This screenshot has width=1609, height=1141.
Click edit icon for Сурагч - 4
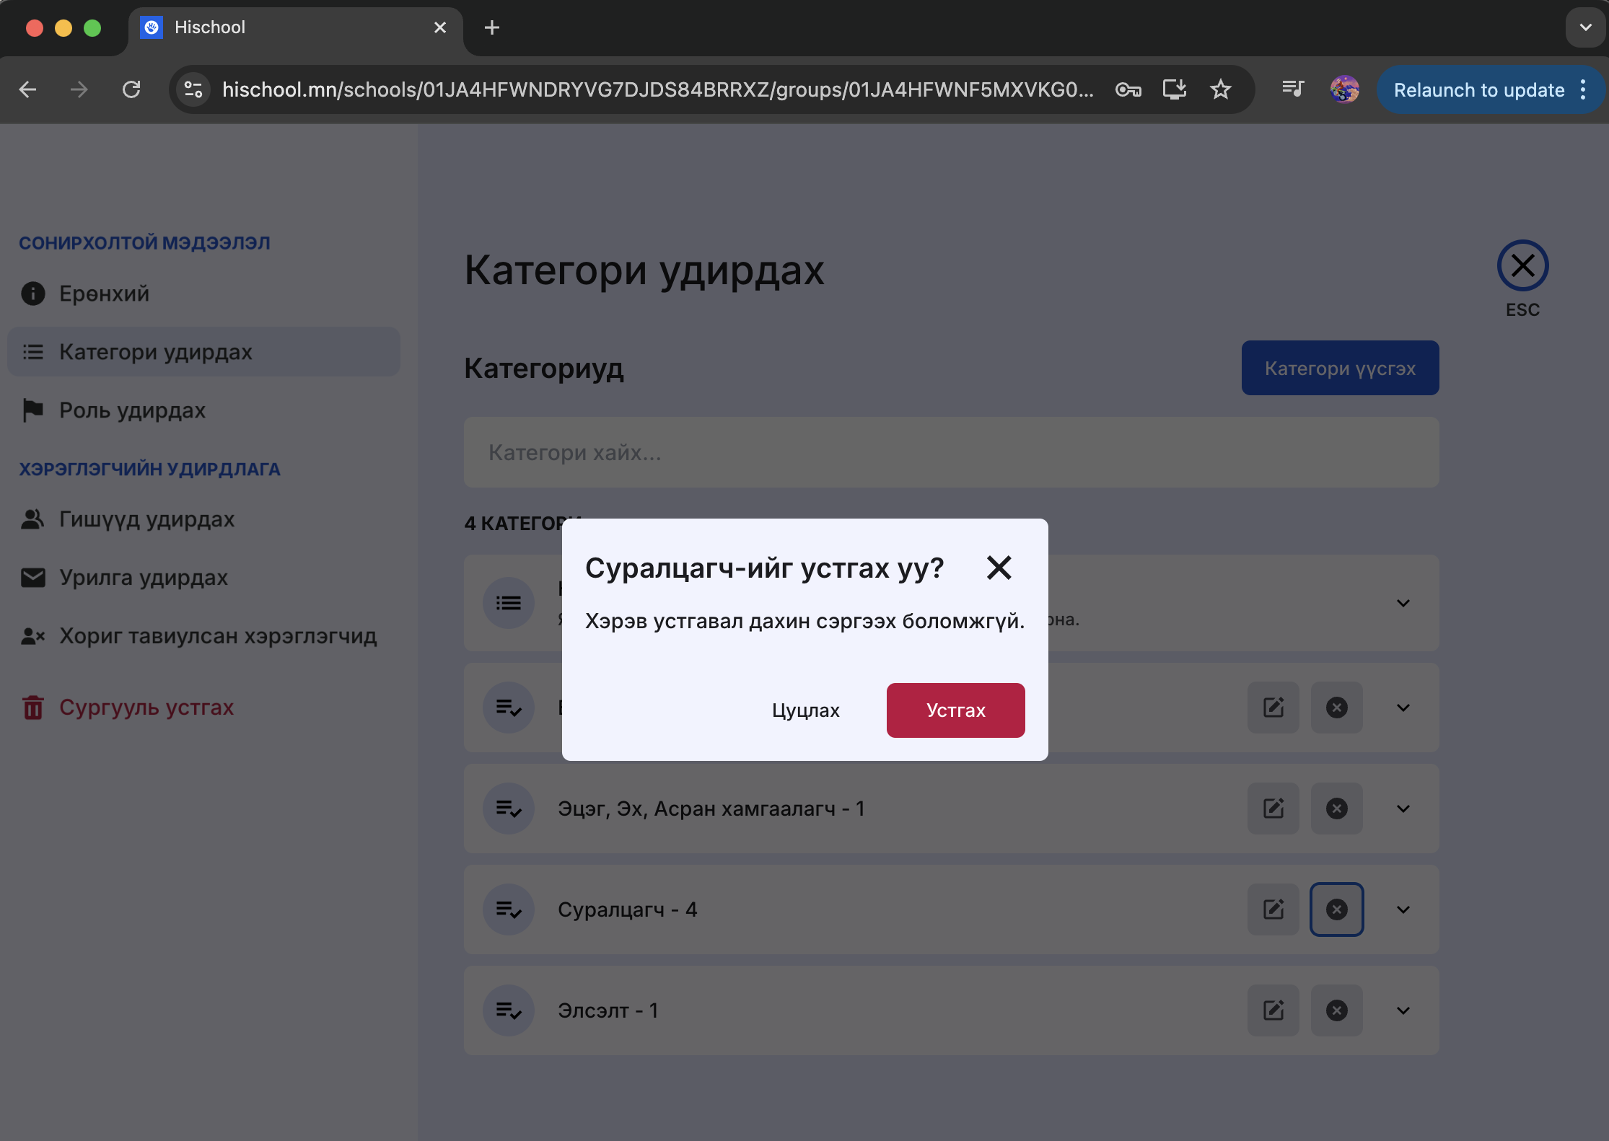point(1273,909)
